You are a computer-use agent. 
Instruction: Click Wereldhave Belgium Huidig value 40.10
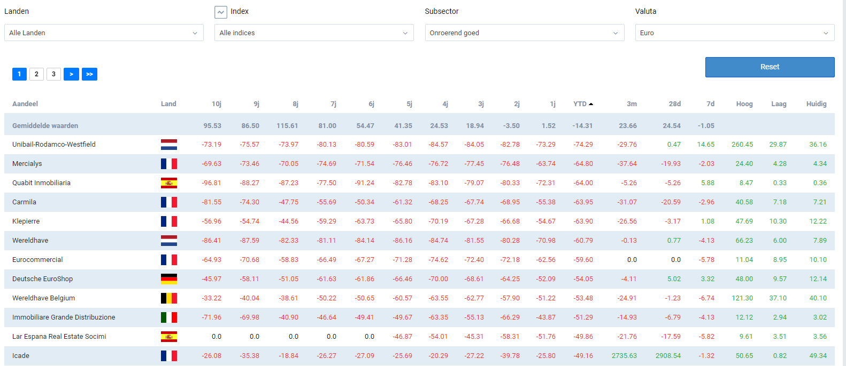[x=818, y=298]
